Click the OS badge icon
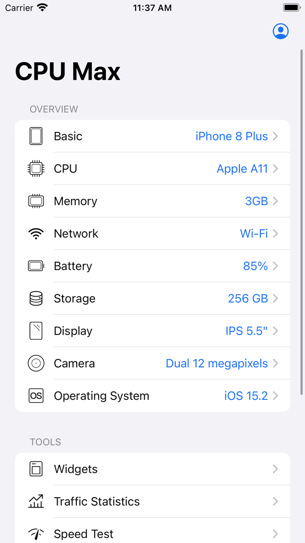Image resolution: width=305 pixels, height=543 pixels. coord(36,395)
